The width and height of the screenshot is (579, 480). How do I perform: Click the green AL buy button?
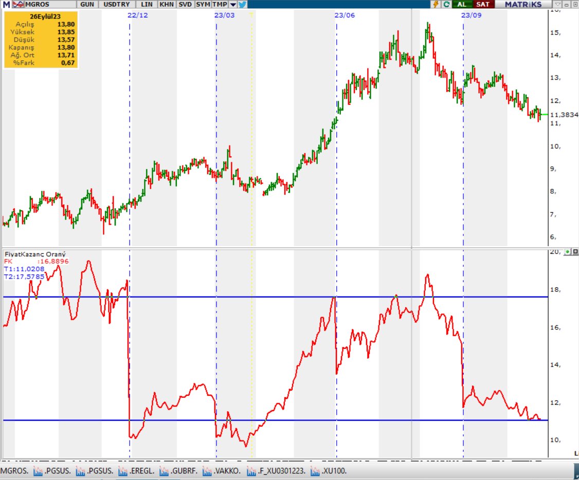pyautogui.click(x=462, y=5)
